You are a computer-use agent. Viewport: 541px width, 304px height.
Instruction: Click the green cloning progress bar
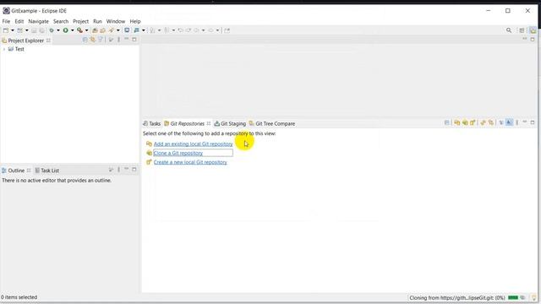[x=513, y=298]
